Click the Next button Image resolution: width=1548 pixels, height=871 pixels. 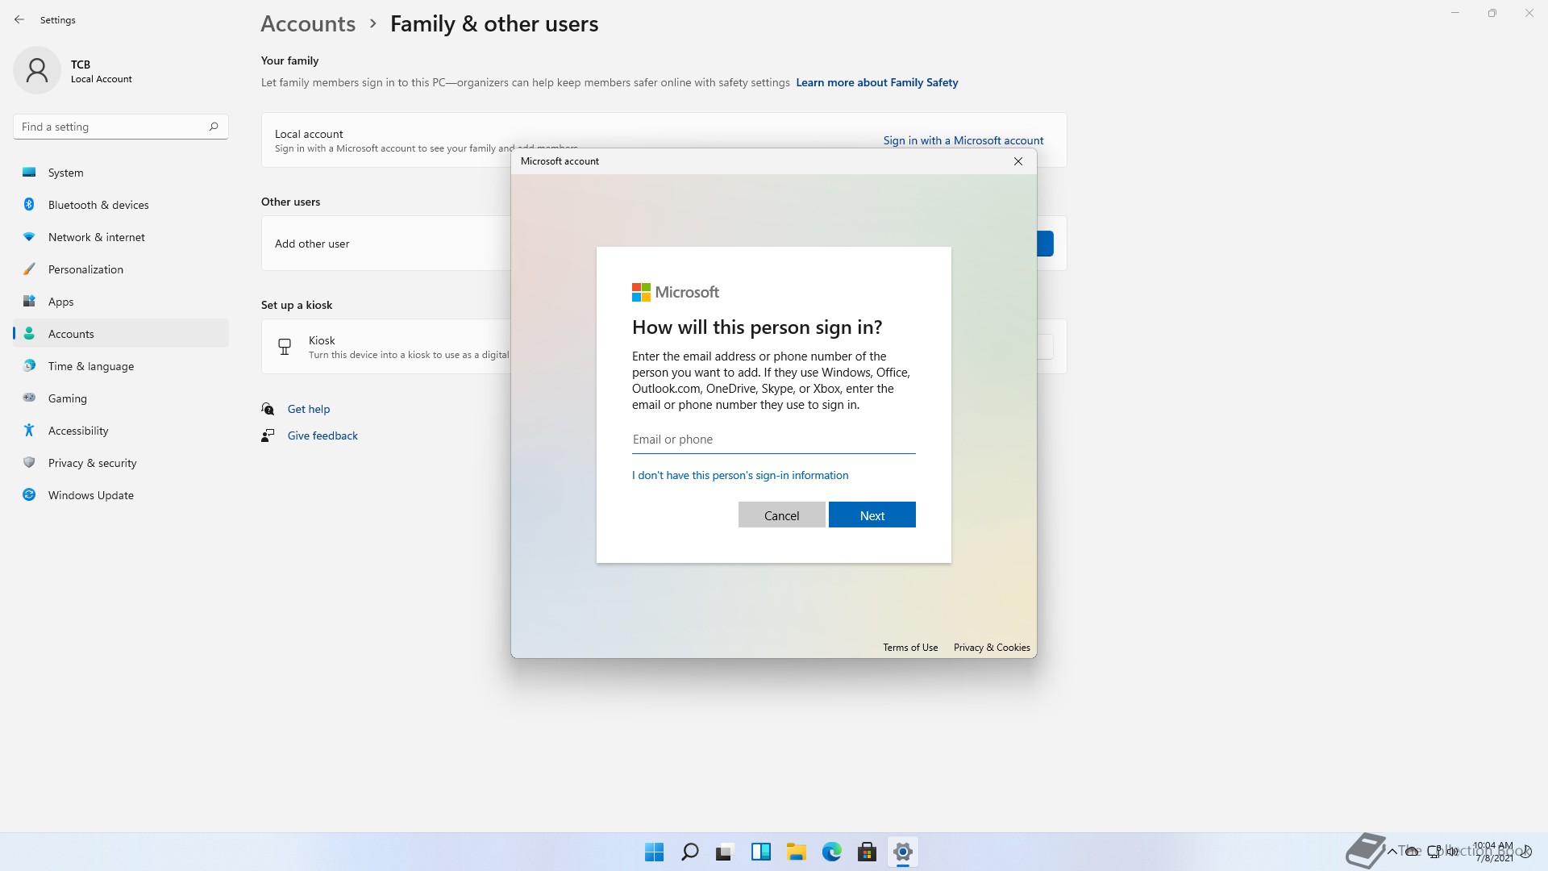tap(872, 515)
